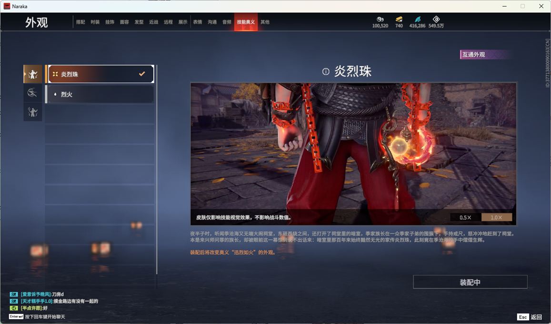This screenshot has width=551, height=324.
Task: Click the coin currency icon showing 100,520
Action: pos(380,20)
